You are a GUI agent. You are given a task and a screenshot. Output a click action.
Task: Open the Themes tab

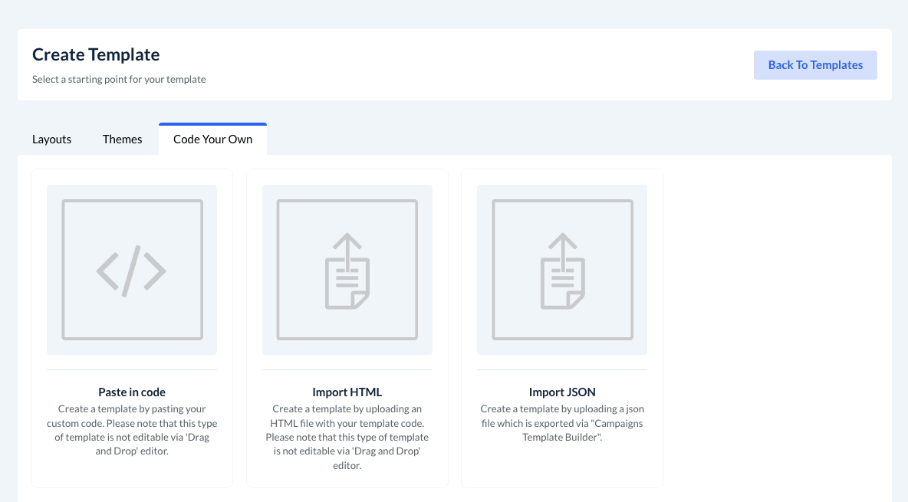122,139
